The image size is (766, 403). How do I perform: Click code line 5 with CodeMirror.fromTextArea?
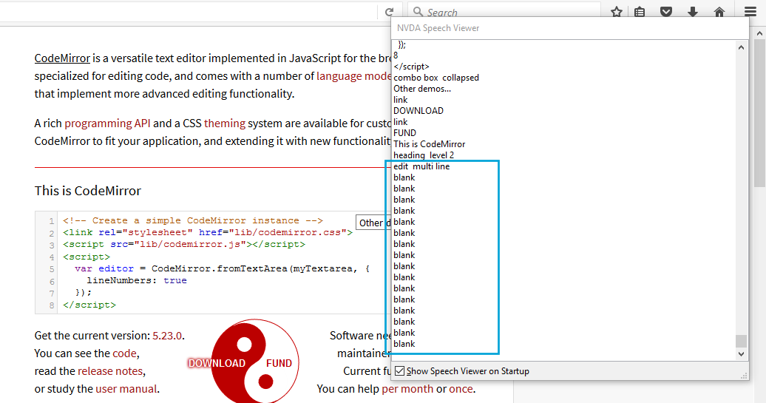pos(216,268)
